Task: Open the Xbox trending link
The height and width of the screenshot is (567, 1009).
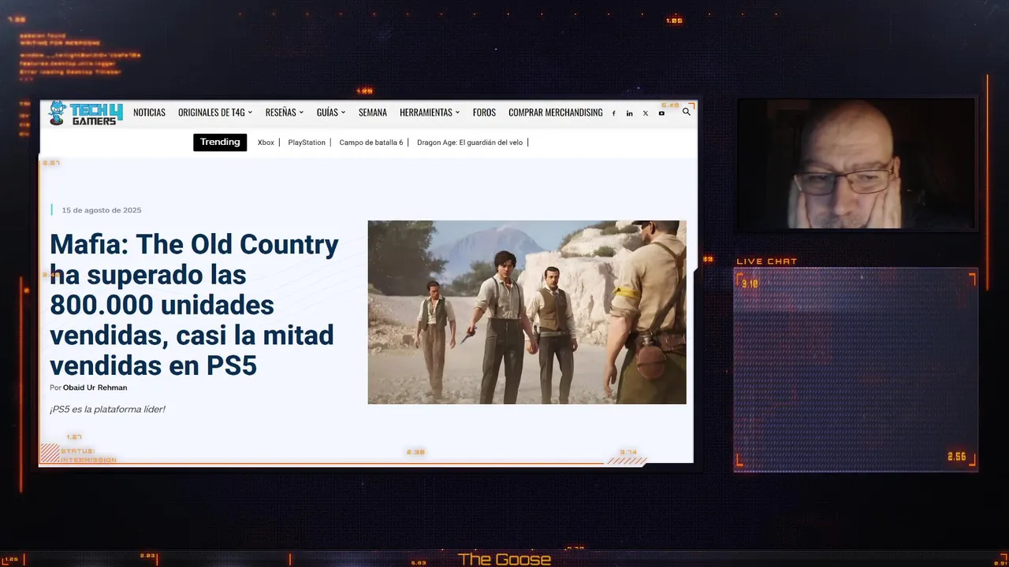Action: 266,143
